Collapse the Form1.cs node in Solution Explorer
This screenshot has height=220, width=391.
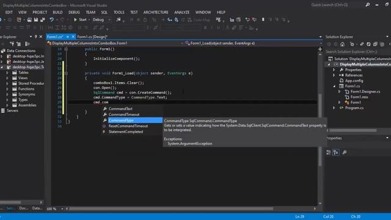(334, 86)
